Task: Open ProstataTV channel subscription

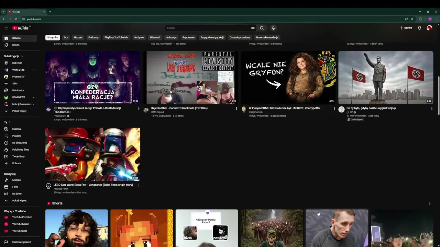Action: [x=19, y=77]
